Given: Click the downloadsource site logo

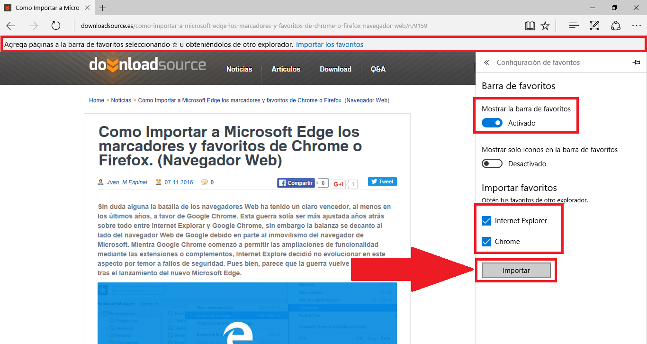Looking at the screenshot, I should [x=147, y=65].
